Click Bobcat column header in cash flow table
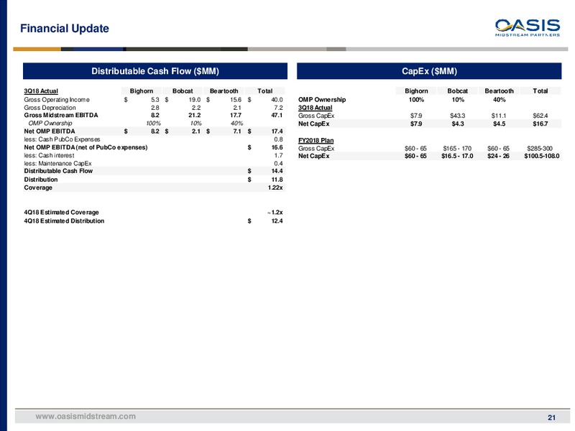This screenshot has width=575, height=431. [x=183, y=91]
